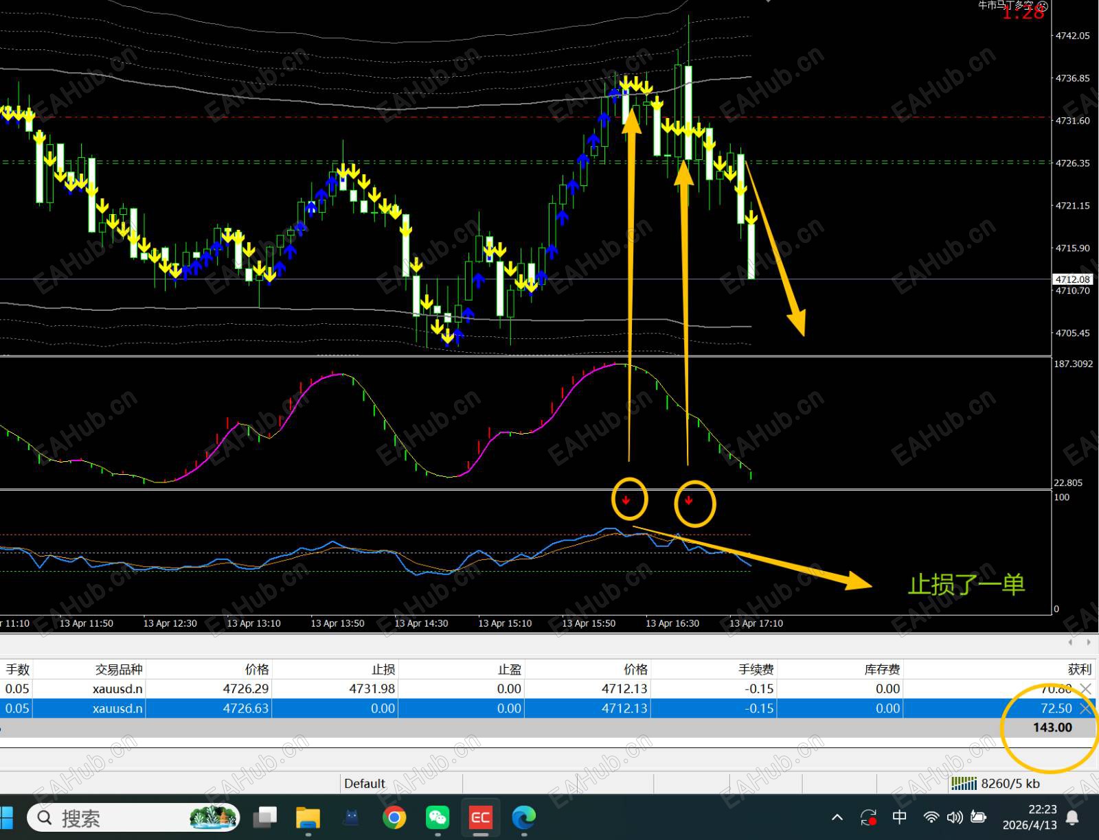Click the 止损了一单 chart text label
The width and height of the screenshot is (1099, 840).
click(x=966, y=584)
